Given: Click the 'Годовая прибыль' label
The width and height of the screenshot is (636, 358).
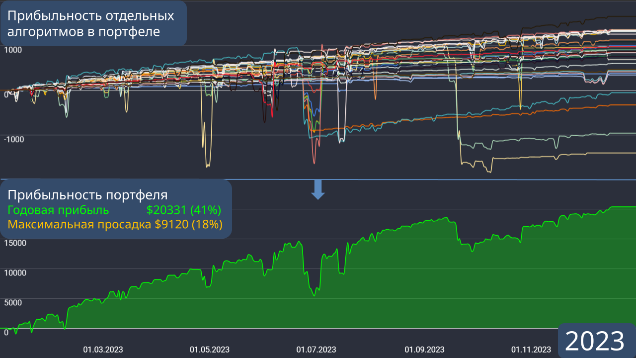Looking at the screenshot, I should coord(58,210).
